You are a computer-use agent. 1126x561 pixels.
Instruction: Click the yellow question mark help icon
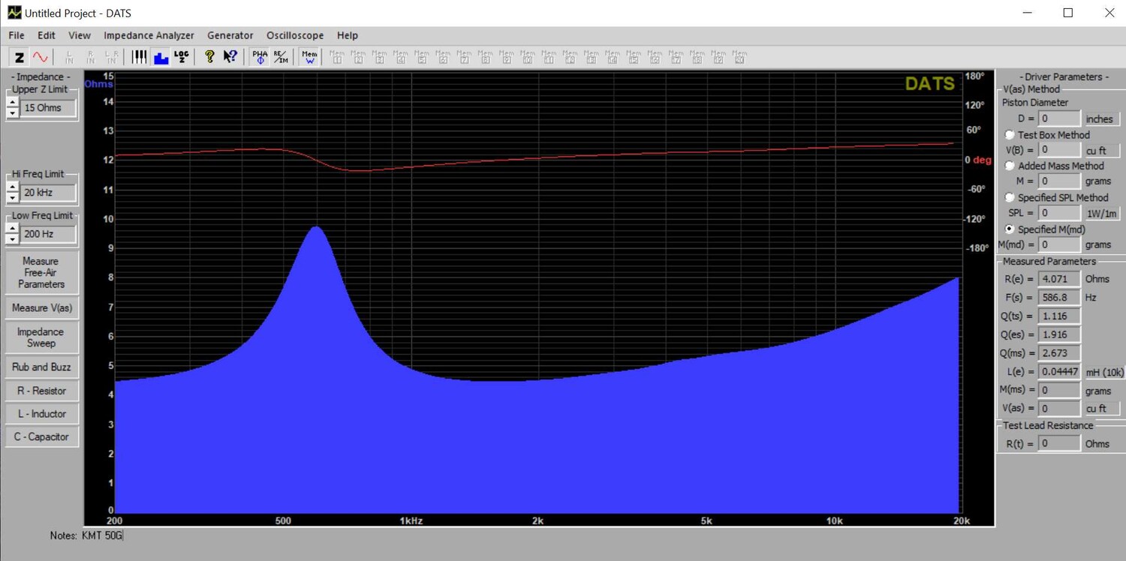(x=209, y=57)
